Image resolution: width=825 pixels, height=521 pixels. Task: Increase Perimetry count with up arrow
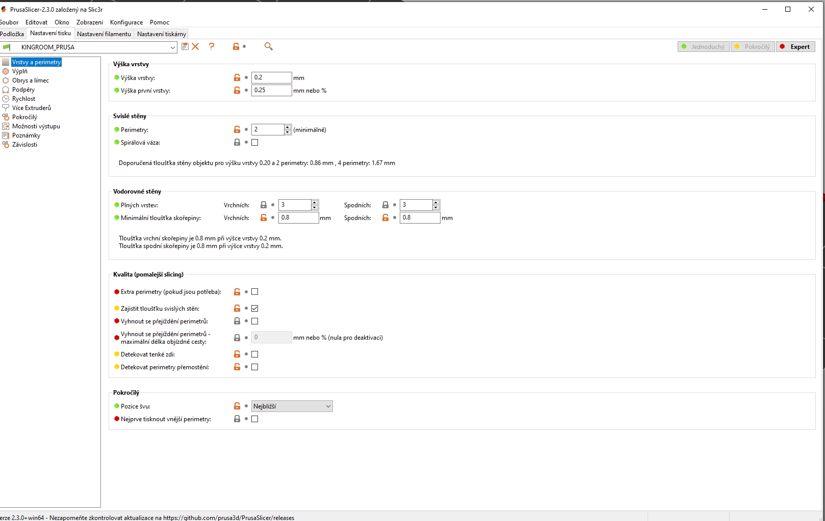[288, 127]
